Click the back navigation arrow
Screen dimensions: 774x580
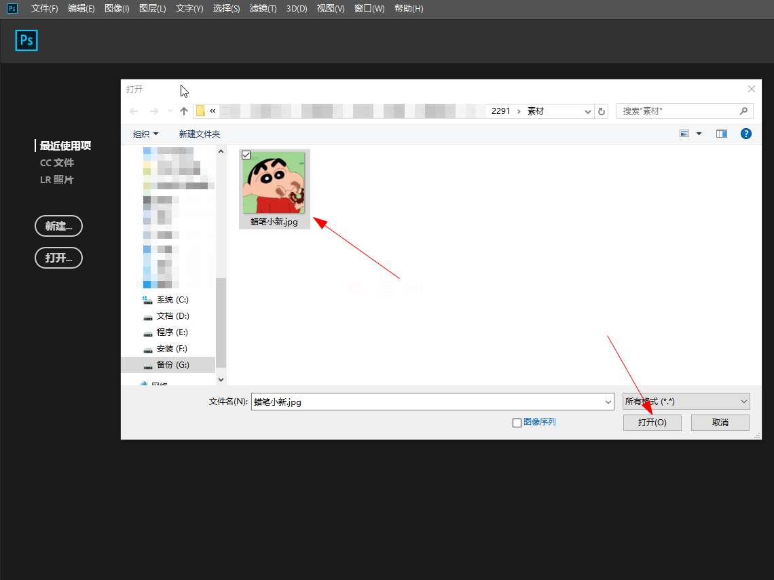134,111
